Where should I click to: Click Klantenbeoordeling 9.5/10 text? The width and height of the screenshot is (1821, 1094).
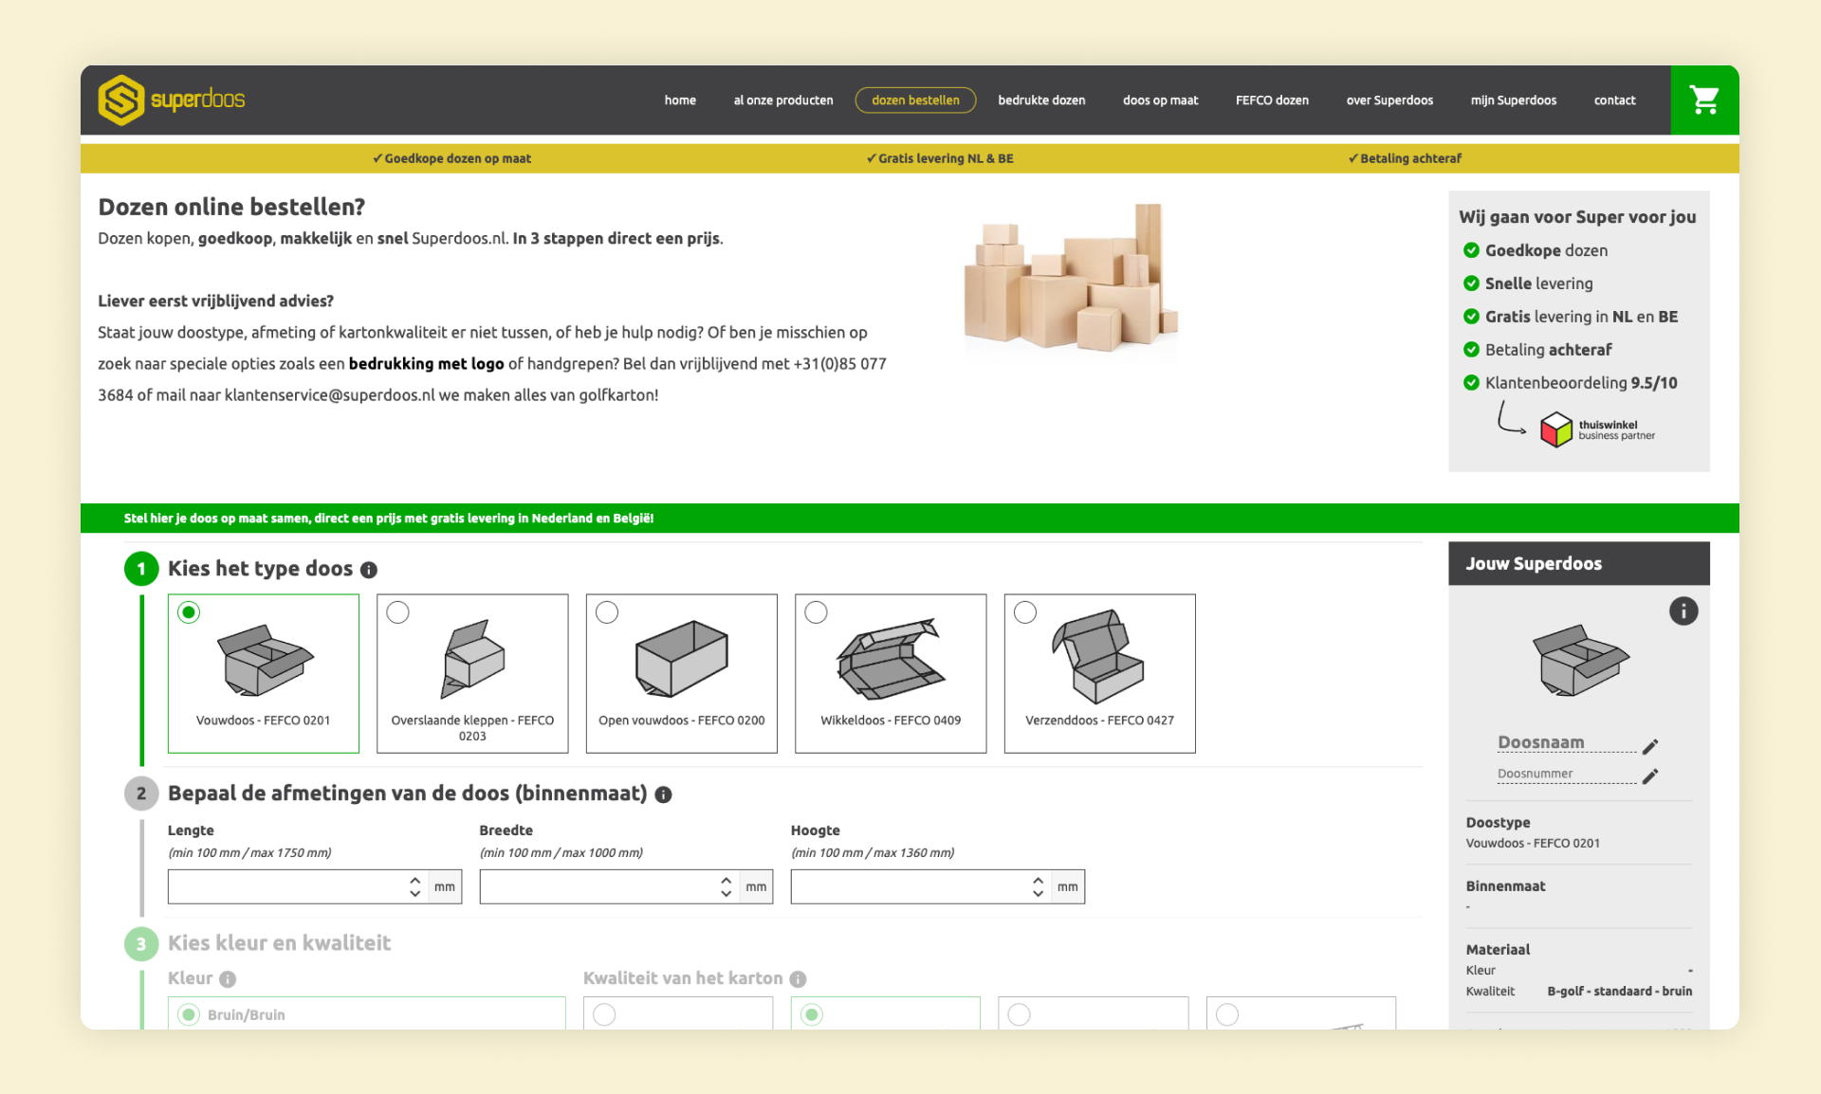tap(1581, 383)
